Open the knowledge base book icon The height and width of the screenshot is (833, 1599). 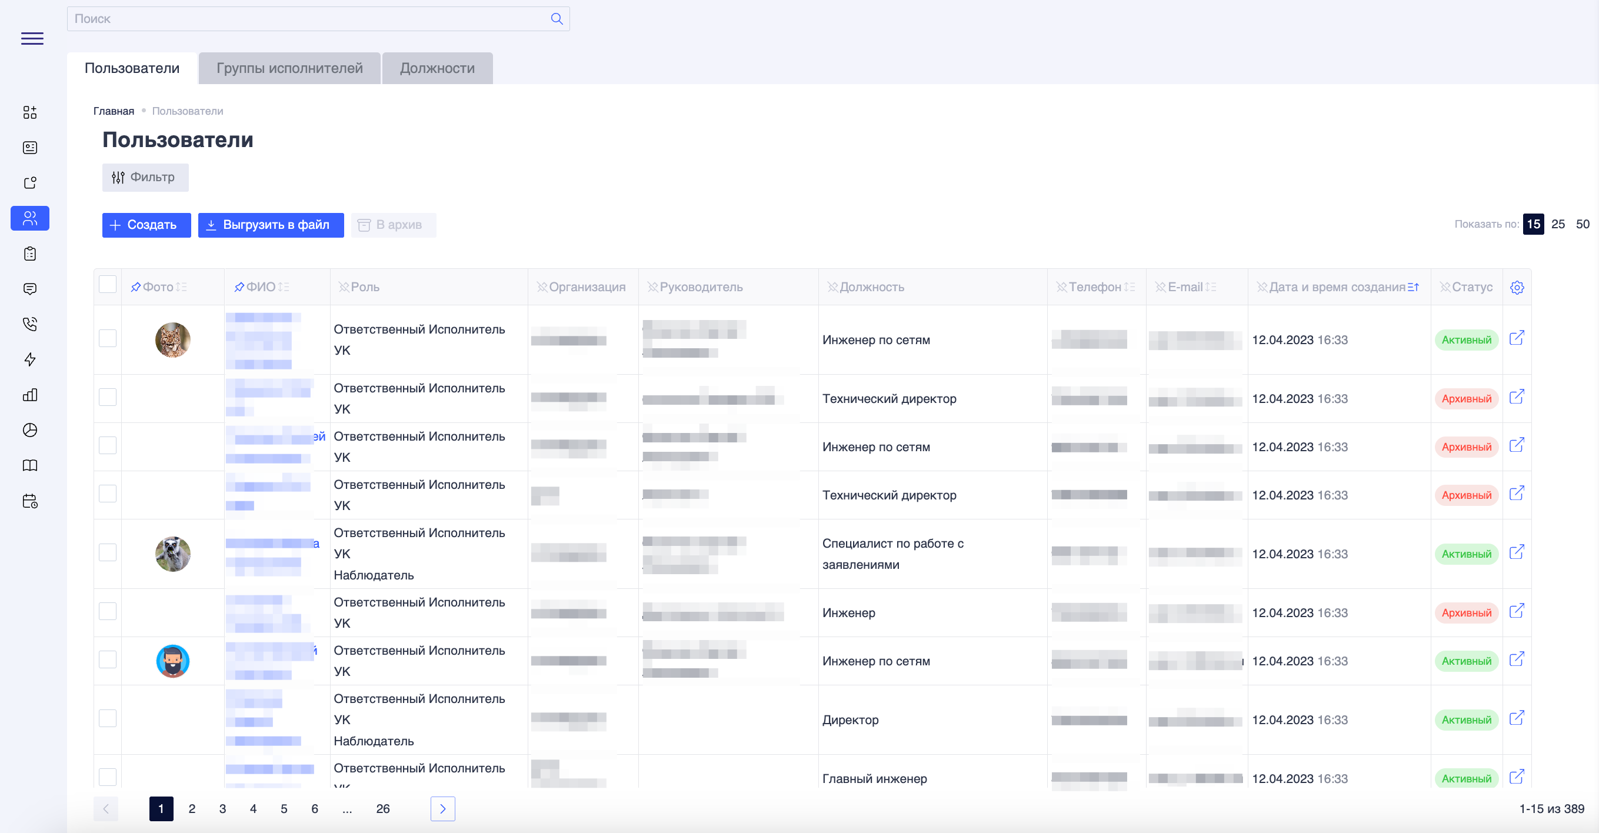point(30,465)
